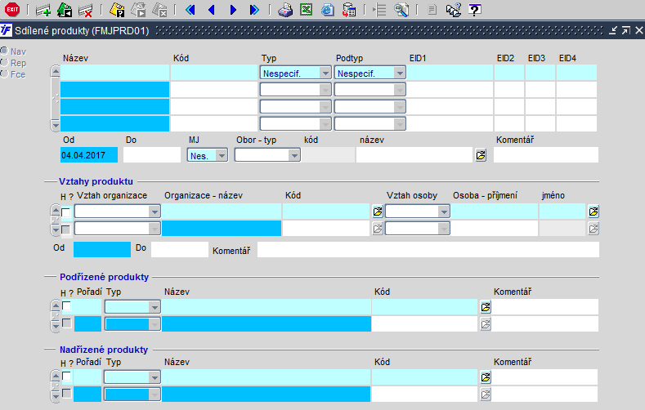This screenshot has height=410, width=645.
Task: Click the first-row EID1 field
Action: click(450, 73)
